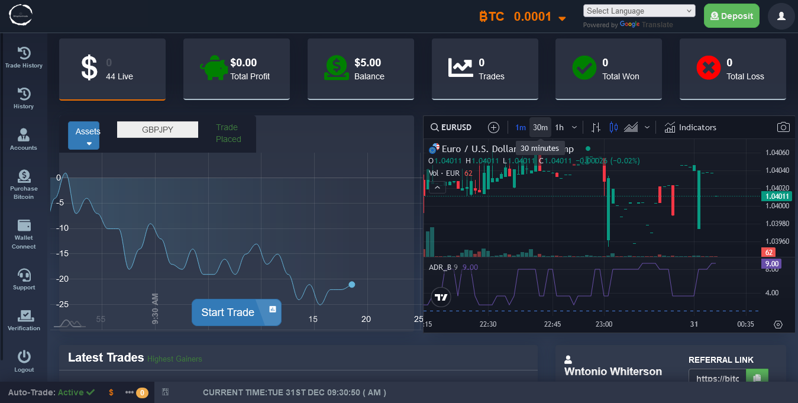Click the Logout power icon
Viewport: 798px width, 403px height.
point(24,357)
